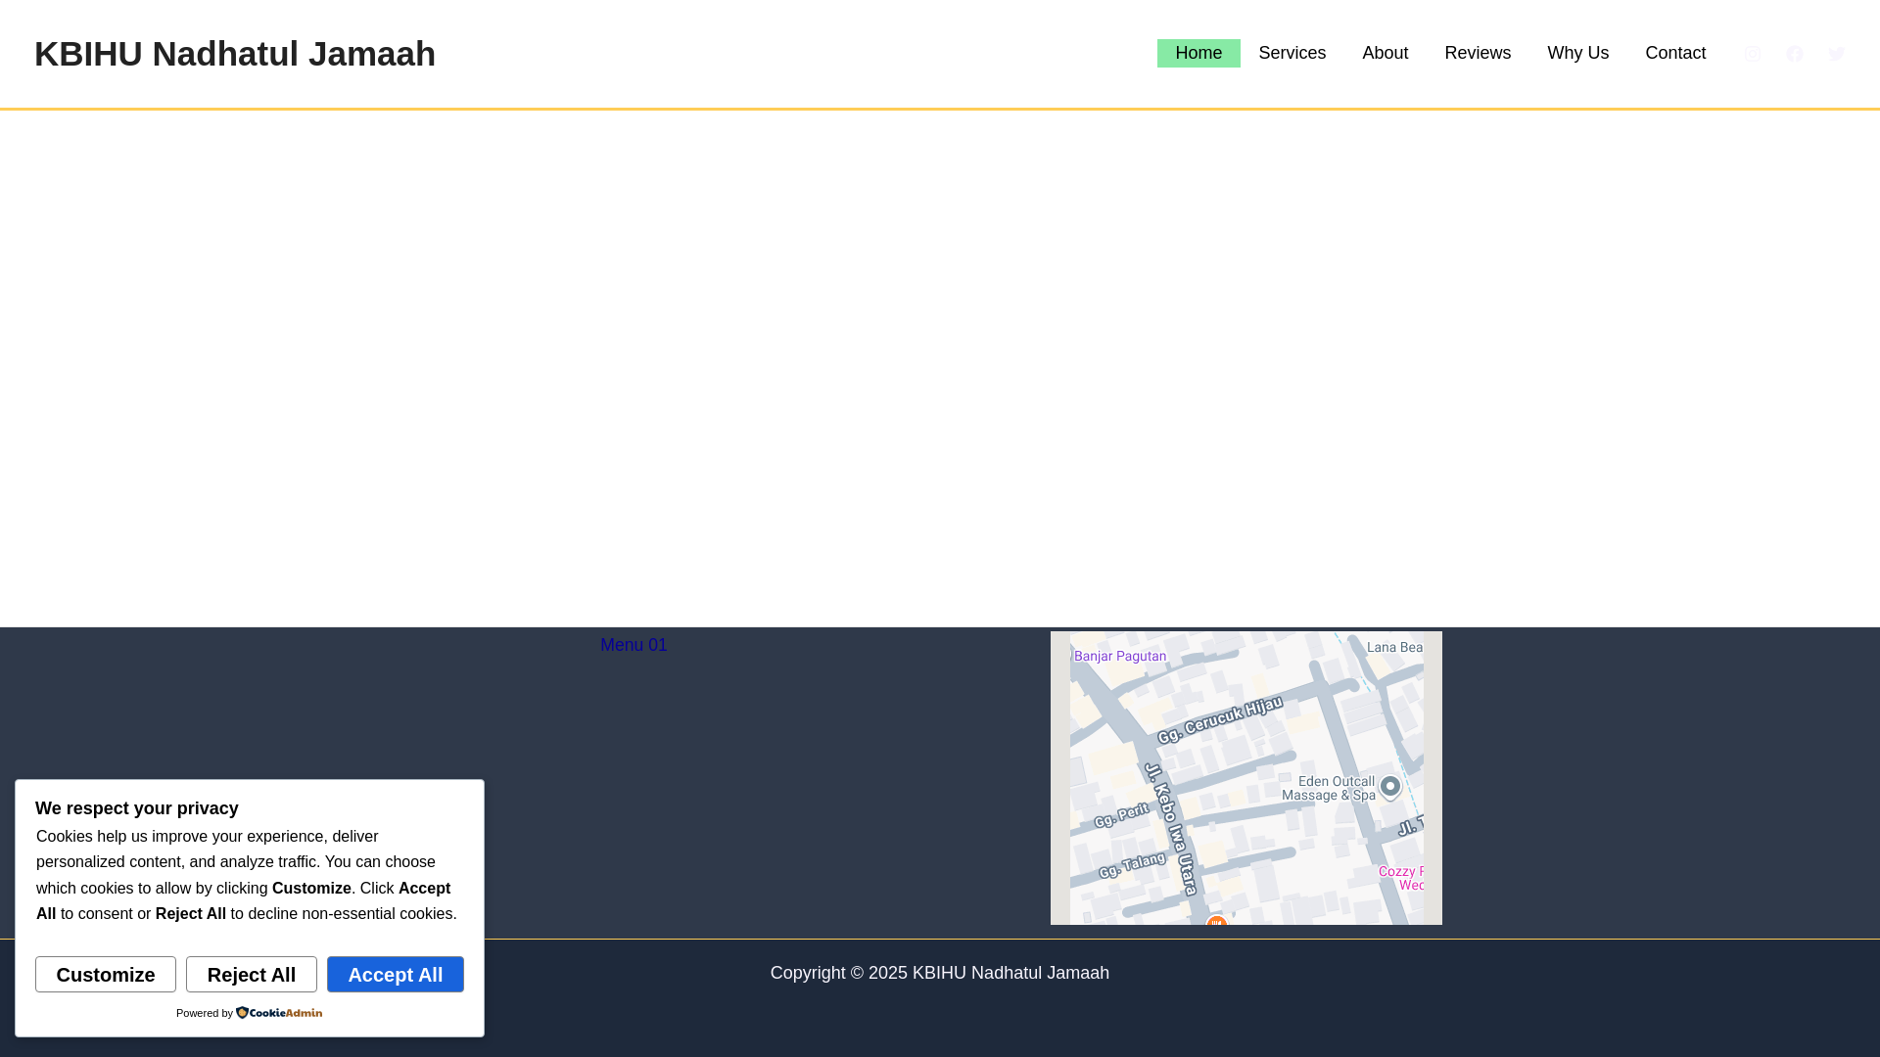The image size is (1880, 1057).
Task: Open the Facebook social icon
Action: point(1794,54)
